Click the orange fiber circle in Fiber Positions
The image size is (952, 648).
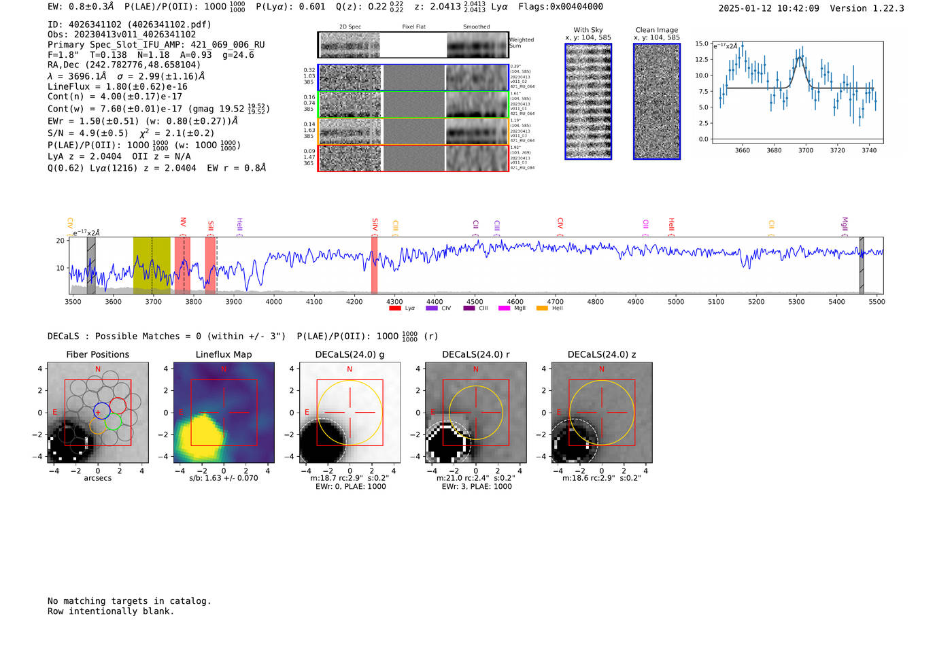(98, 426)
